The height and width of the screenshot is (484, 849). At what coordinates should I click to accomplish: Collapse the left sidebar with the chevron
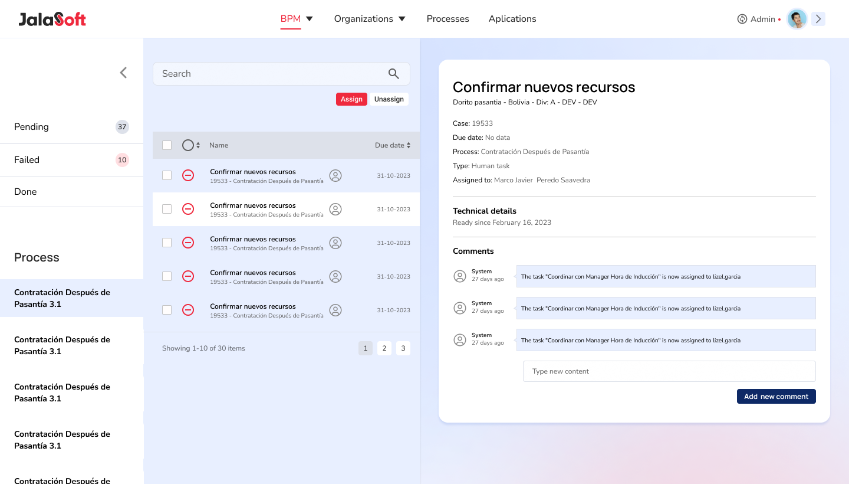(123, 73)
